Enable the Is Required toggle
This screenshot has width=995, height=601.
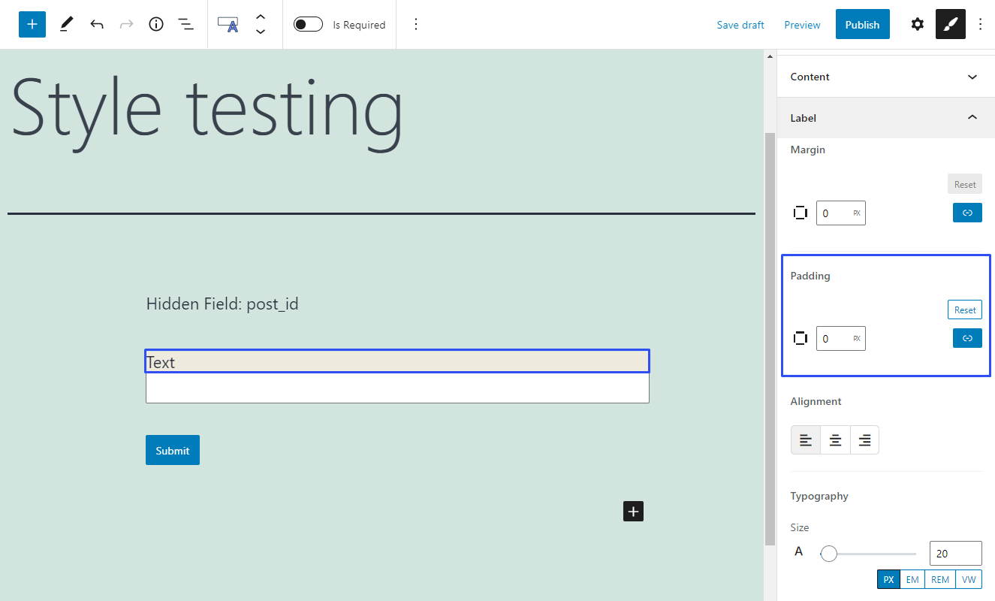point(308,24)
